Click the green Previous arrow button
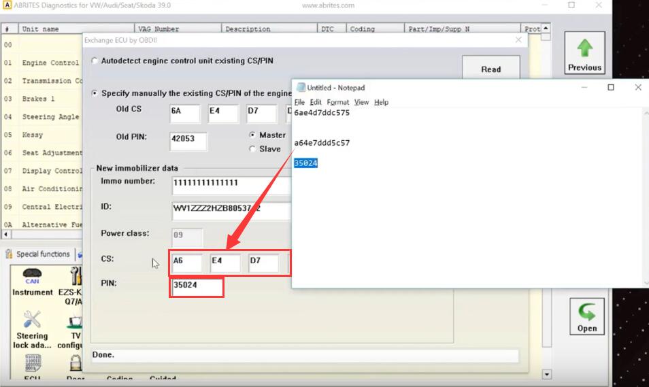The image size is (649, 387). (584, 53)
